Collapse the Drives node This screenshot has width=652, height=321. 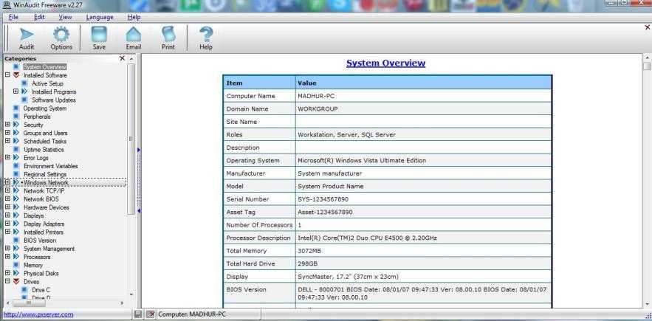point(7,281)
